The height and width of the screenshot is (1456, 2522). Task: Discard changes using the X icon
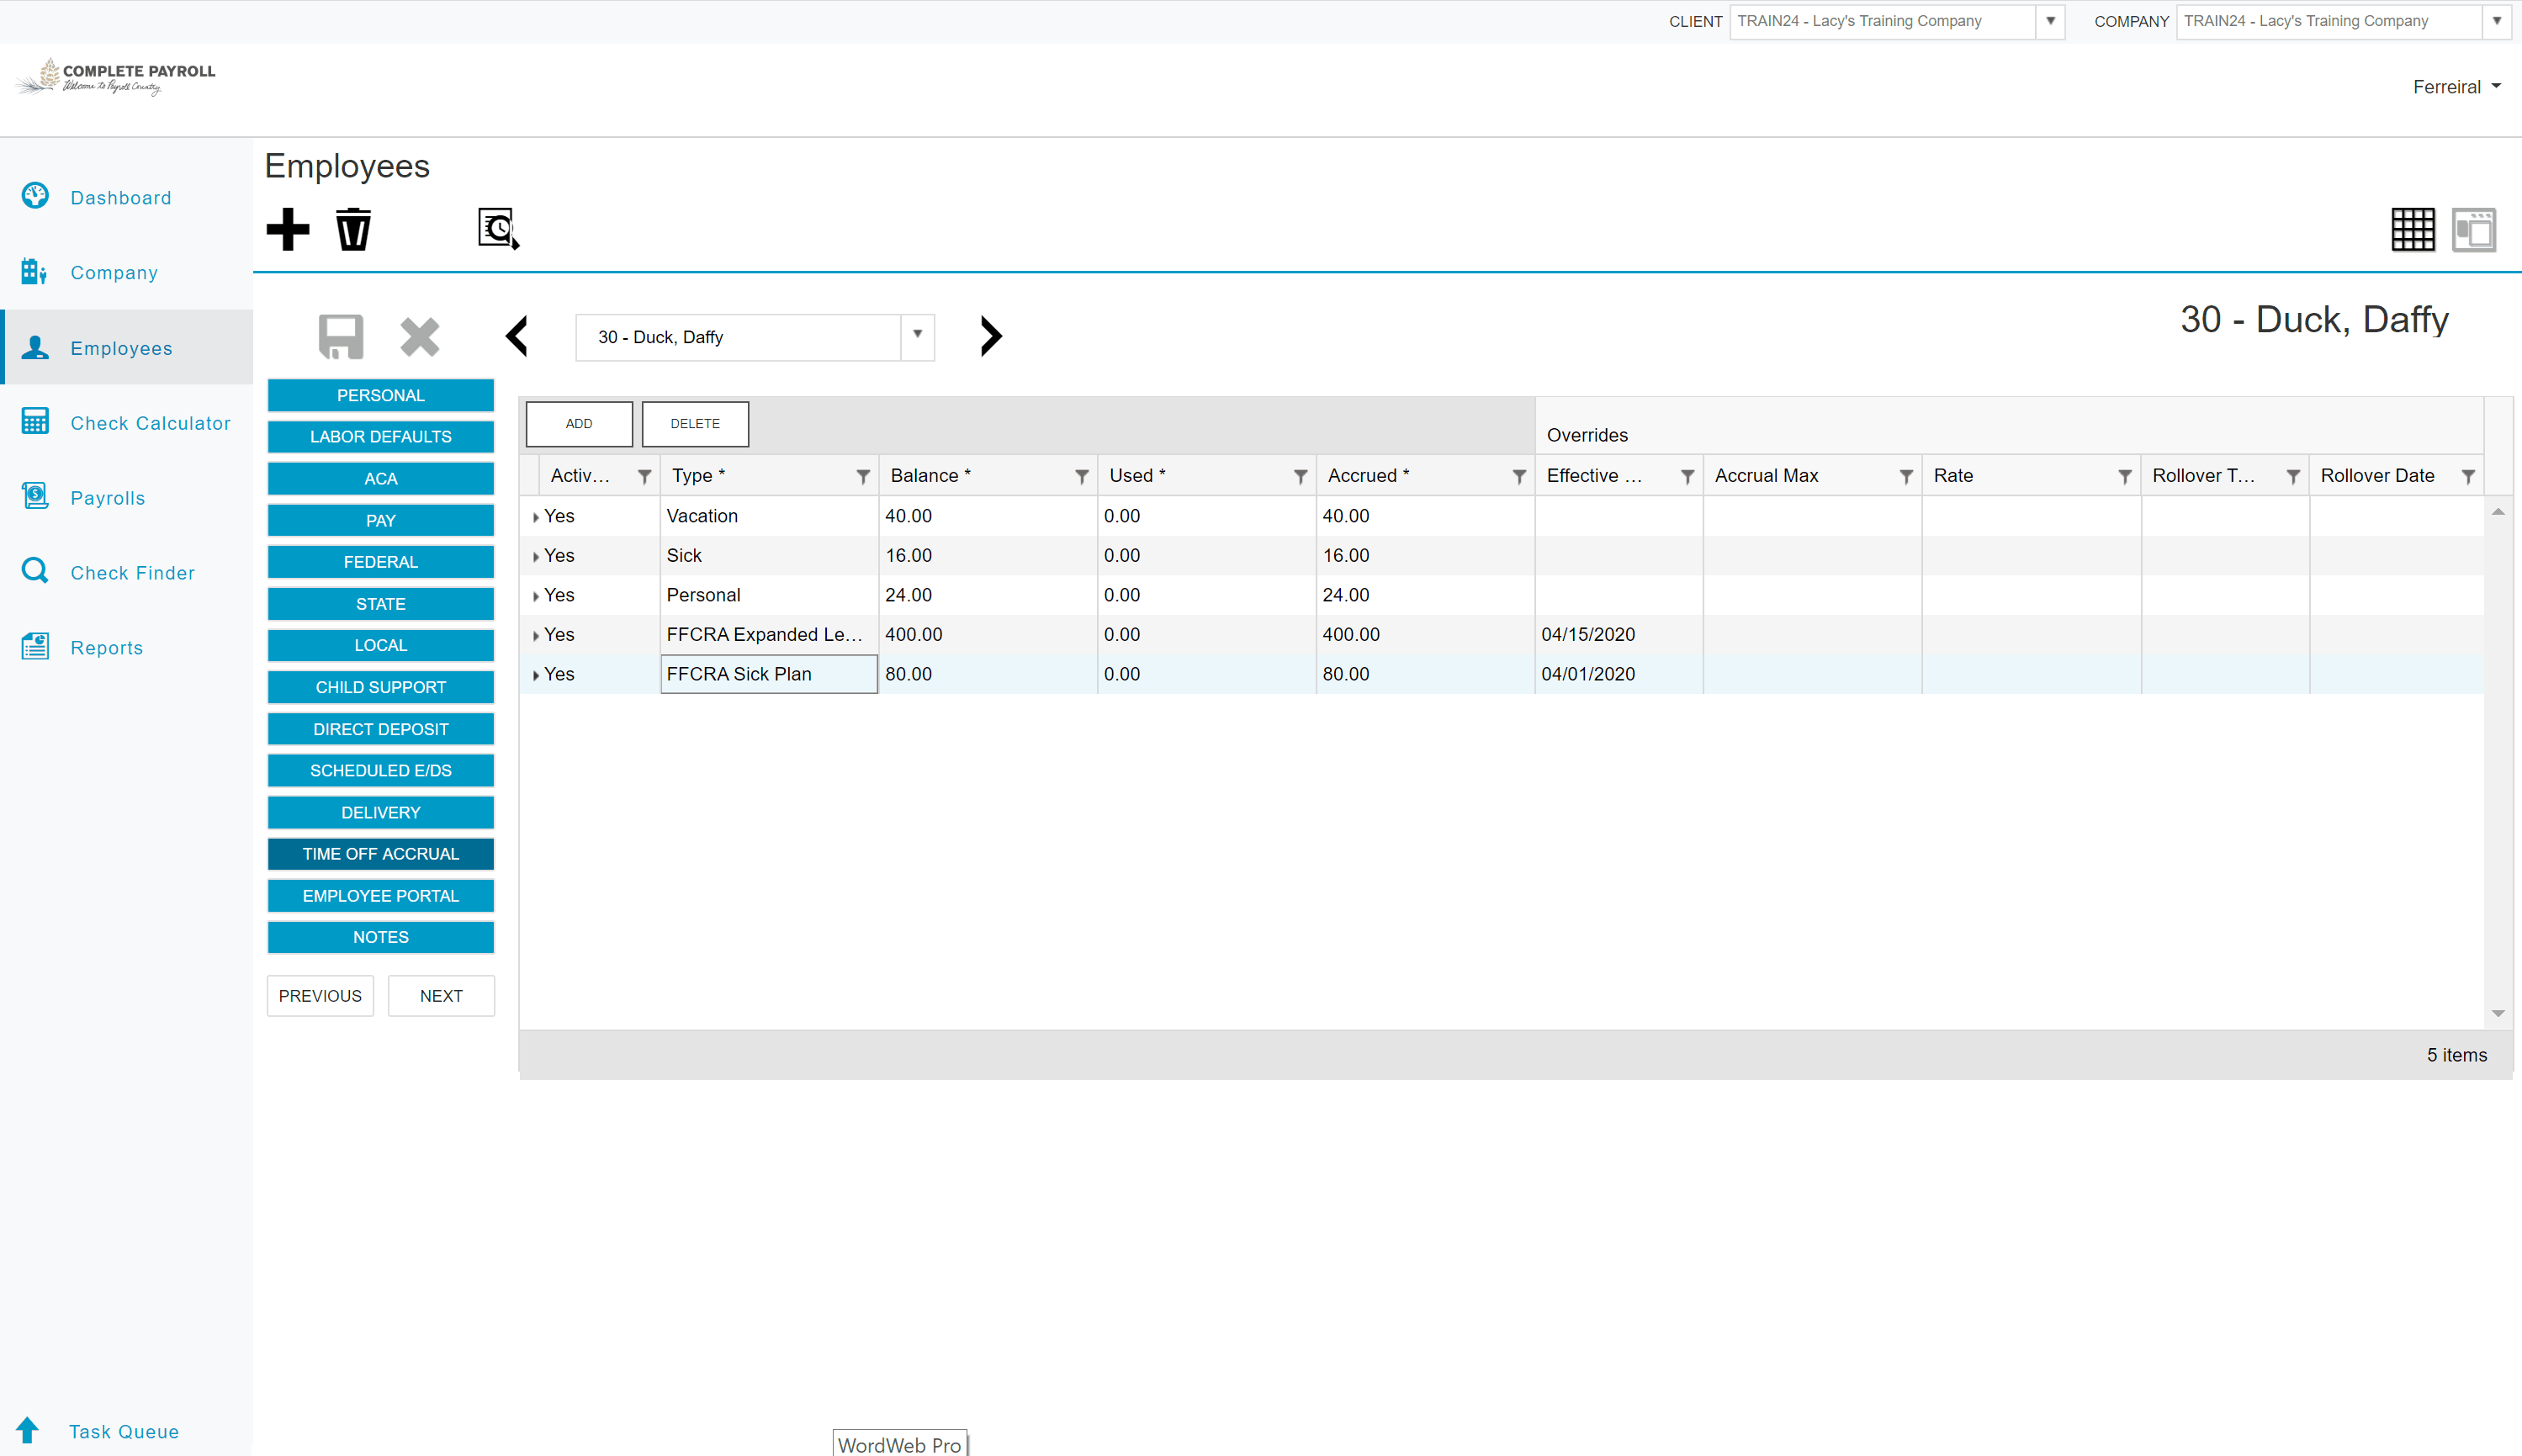tap(419, 336)
